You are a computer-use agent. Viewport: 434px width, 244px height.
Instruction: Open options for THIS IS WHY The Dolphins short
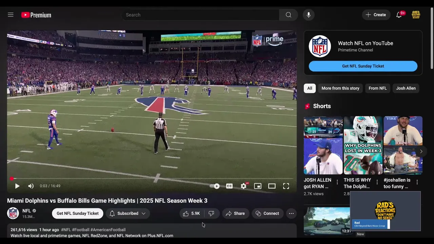point(377,182)
